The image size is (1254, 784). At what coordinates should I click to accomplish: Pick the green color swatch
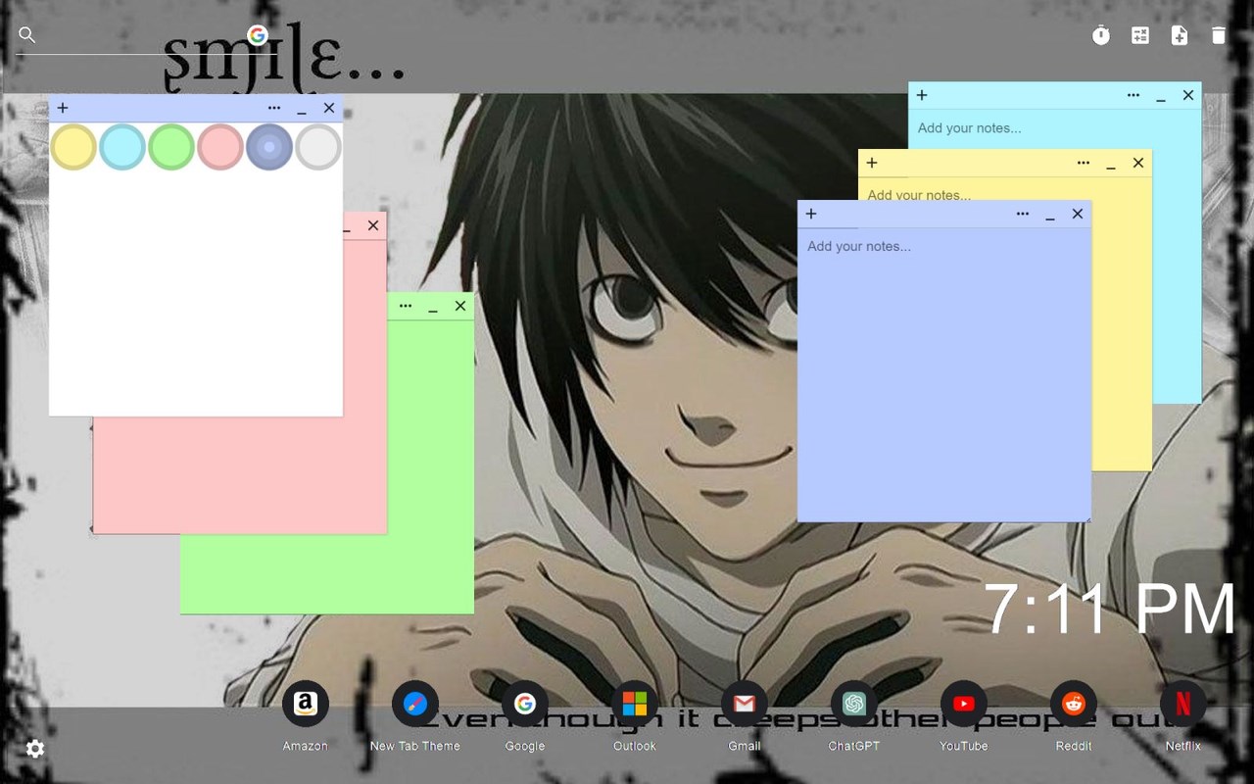pos(171,147)
